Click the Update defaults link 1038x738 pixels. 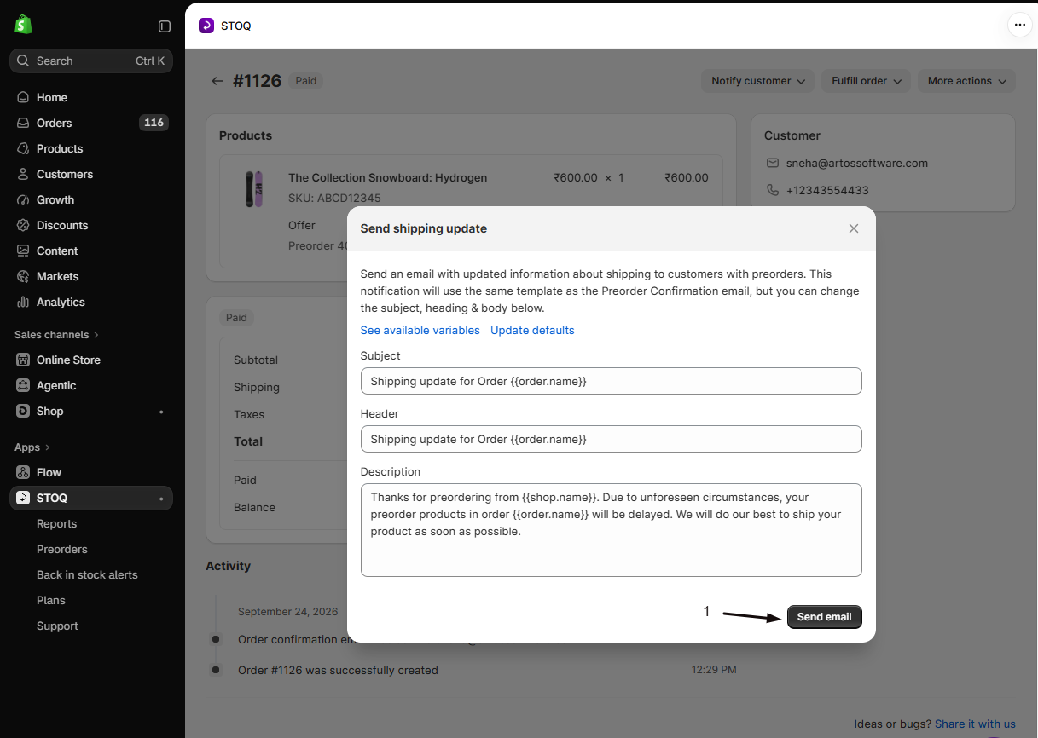[x=532, y=330]
